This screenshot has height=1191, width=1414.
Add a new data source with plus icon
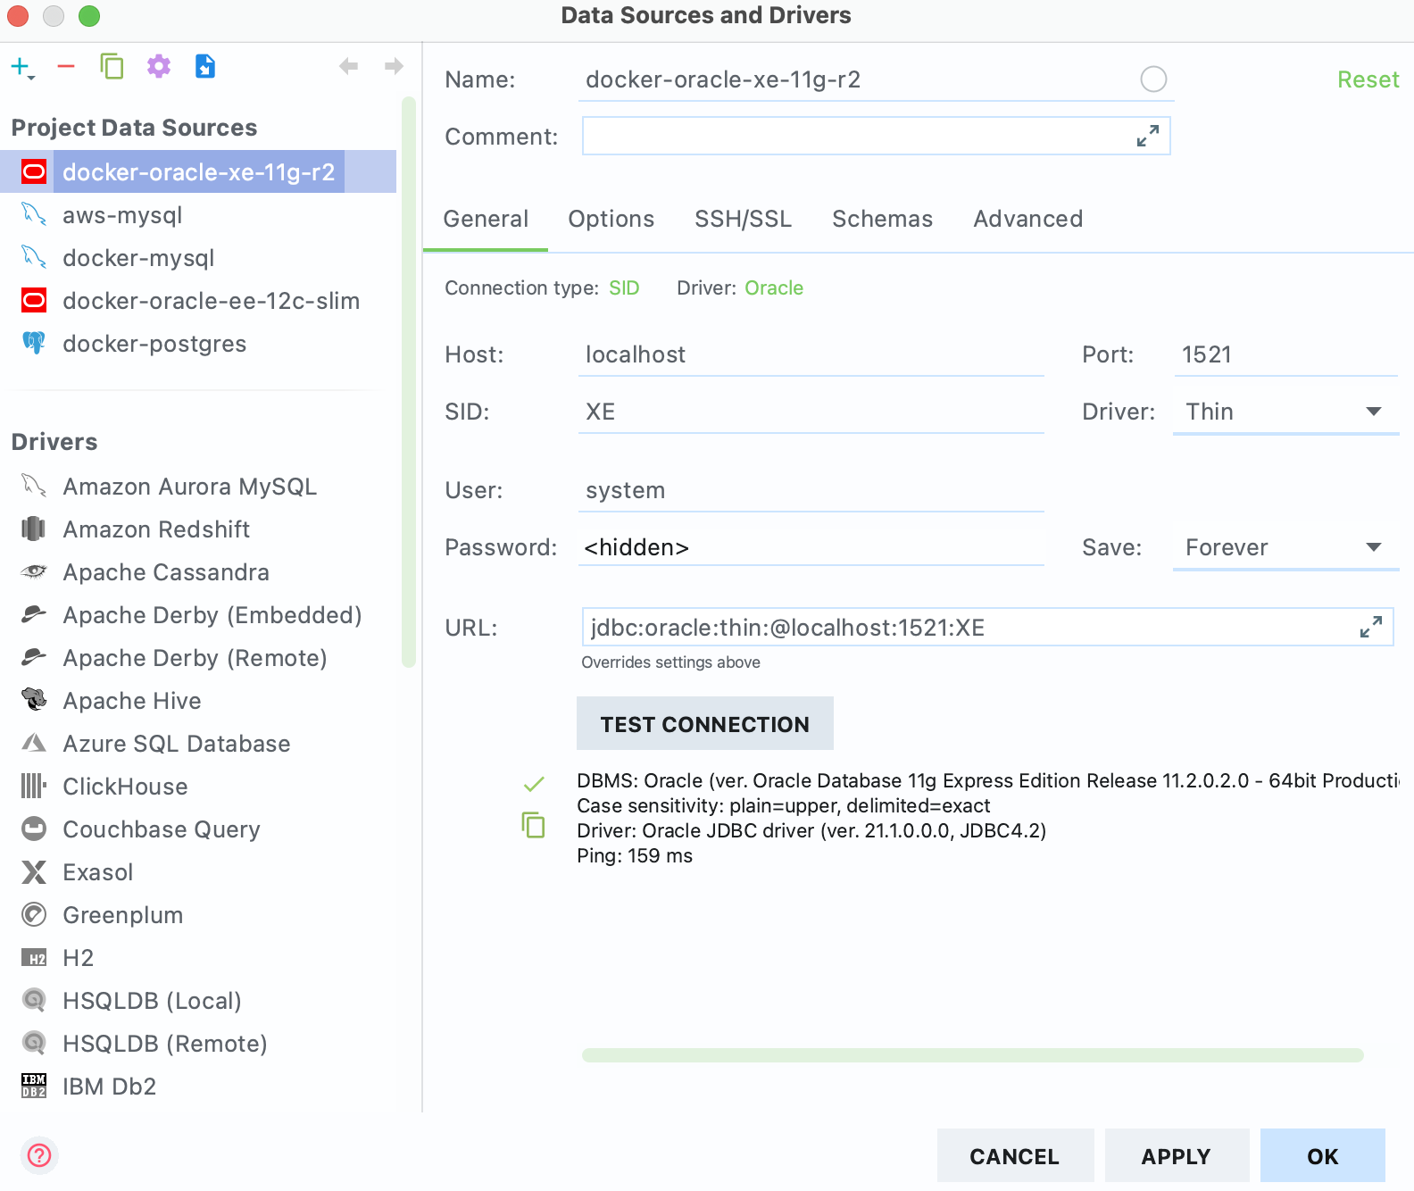click(20, 66)
